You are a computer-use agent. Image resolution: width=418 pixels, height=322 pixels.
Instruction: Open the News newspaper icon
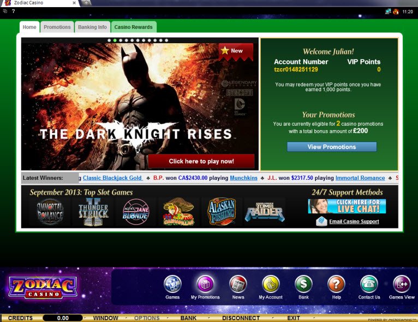click(x=238, y=284)
